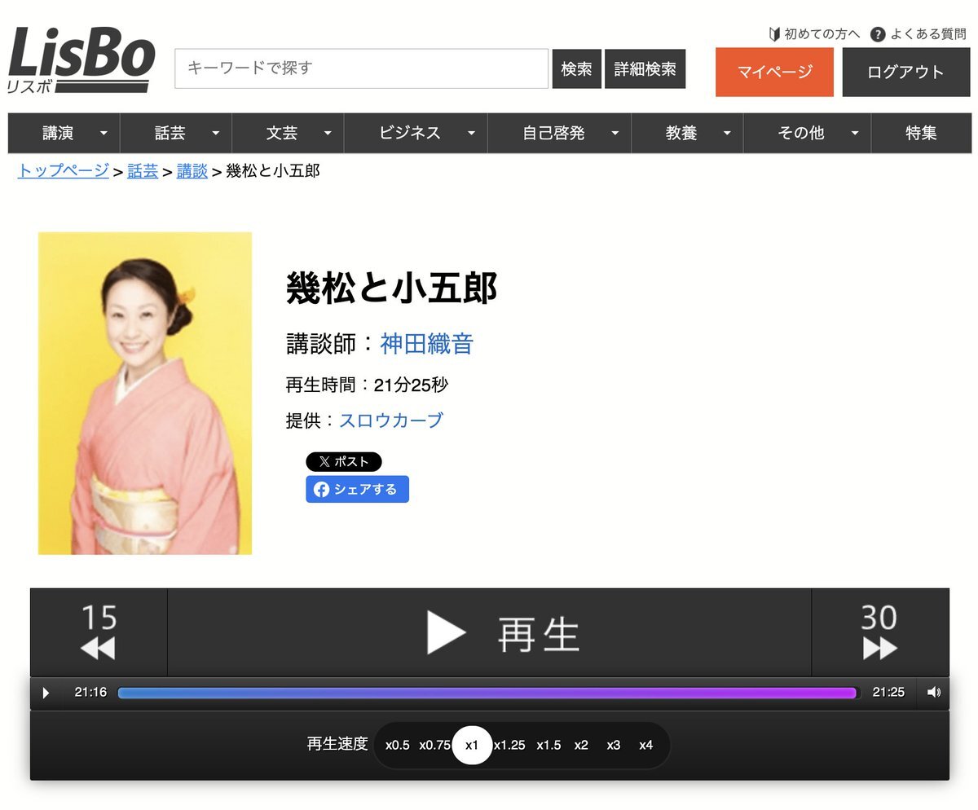The image size is (978, 810).
Task: Open provider スロウカーブ link
Action: [391, 420]
